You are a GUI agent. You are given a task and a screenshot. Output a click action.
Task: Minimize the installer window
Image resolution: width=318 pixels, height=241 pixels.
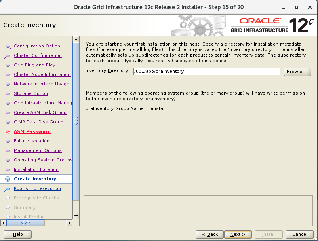pos(283,7)
